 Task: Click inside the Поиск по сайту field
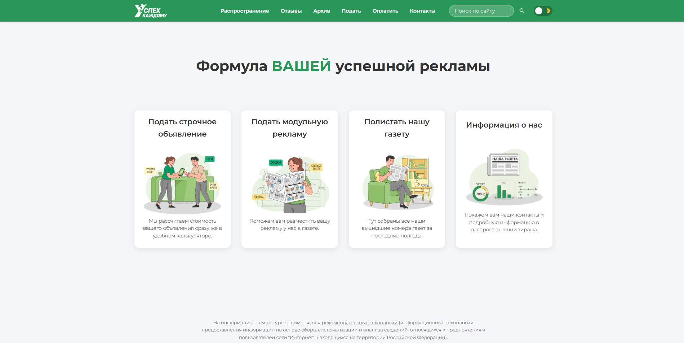point(481,10)
